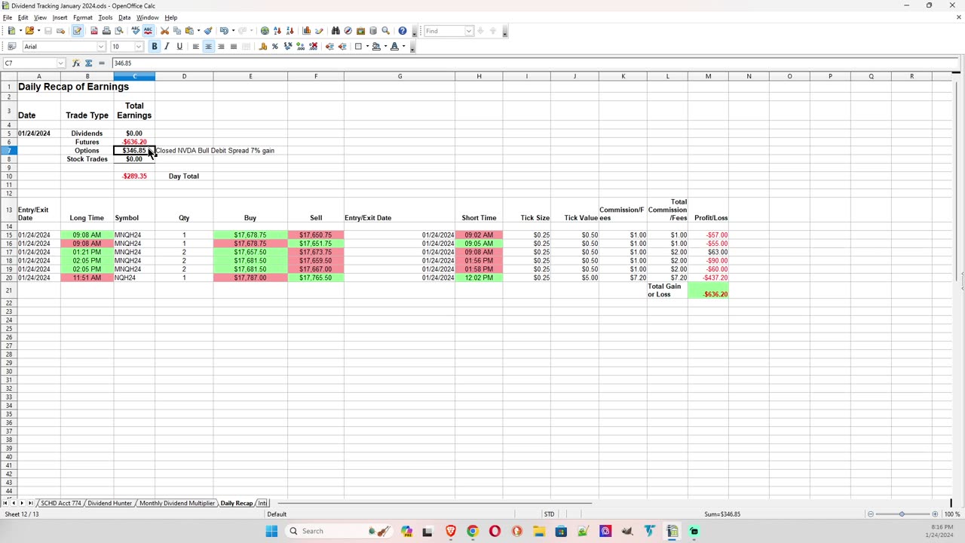Open the Font Name dropdown
The image size is (965, 543).
point(101,47)
